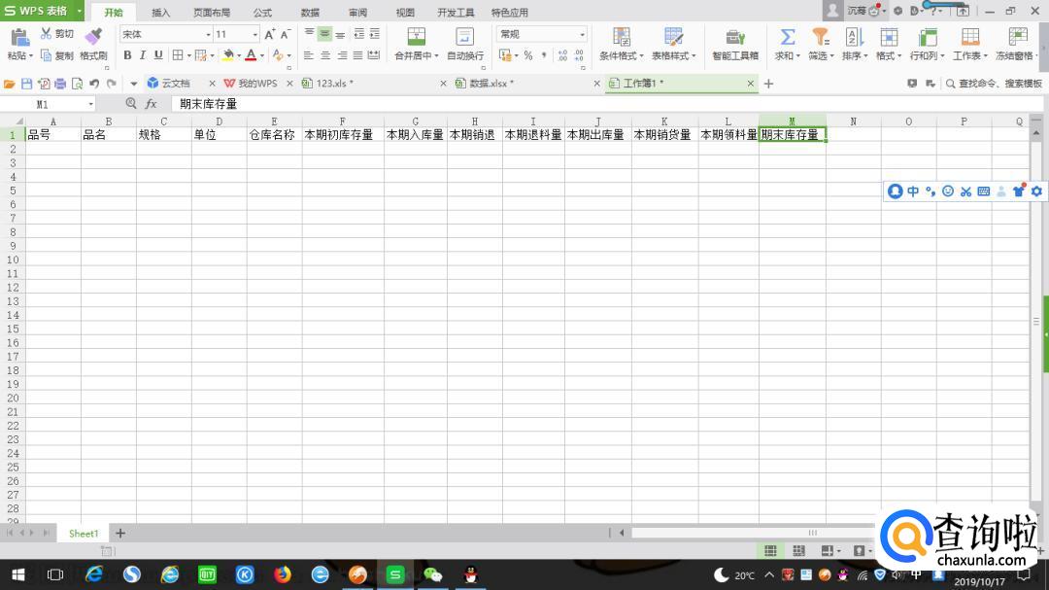Click the Sum (求和) sigma icon
Screen dimensions: 1049x590
[x=788, y=37]
